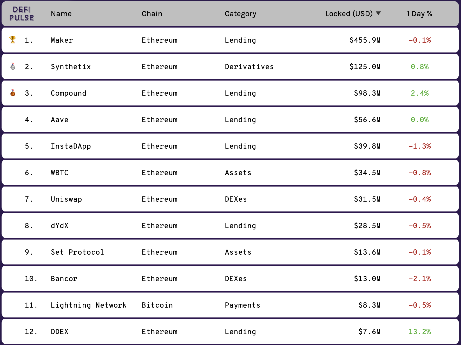Sort by the Category column header
The image size is (461, 345).
pos(240,14)
